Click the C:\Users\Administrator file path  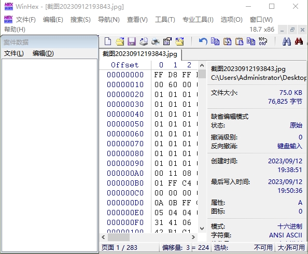258,78
